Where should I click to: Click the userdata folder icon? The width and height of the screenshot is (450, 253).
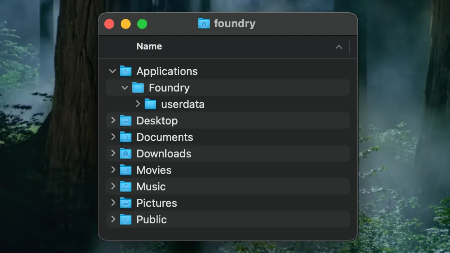(x=150, y=104)
